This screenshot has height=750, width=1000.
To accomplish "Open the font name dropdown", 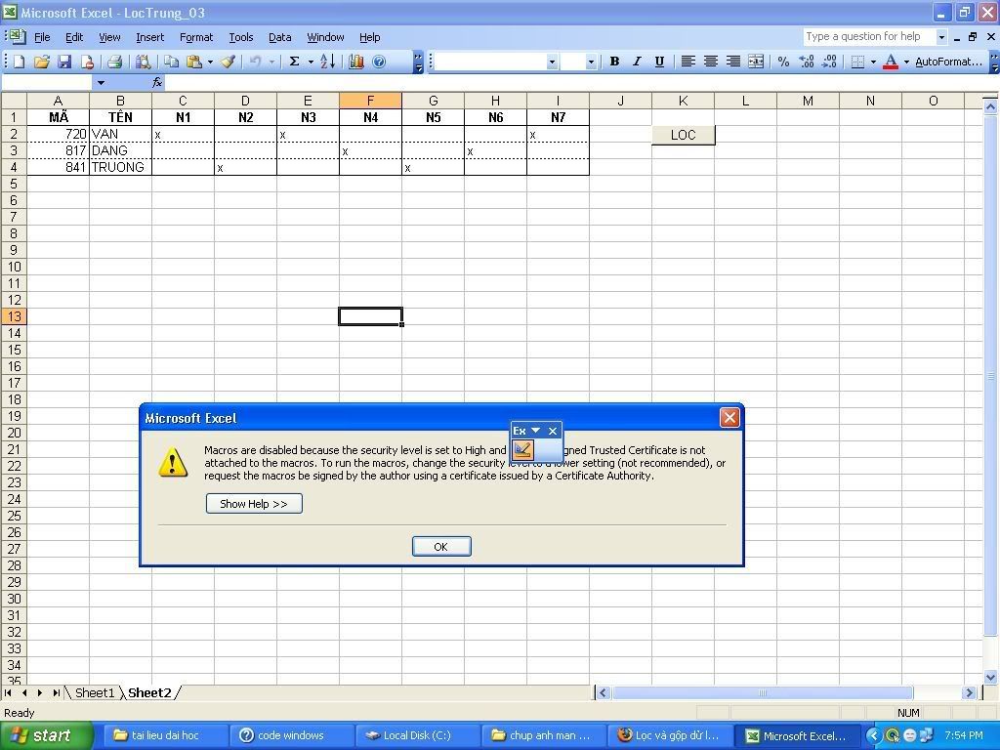I will point(552,62).
